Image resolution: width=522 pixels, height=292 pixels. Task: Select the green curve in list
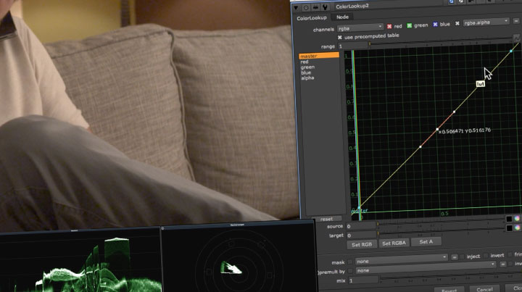click(307, 67)
